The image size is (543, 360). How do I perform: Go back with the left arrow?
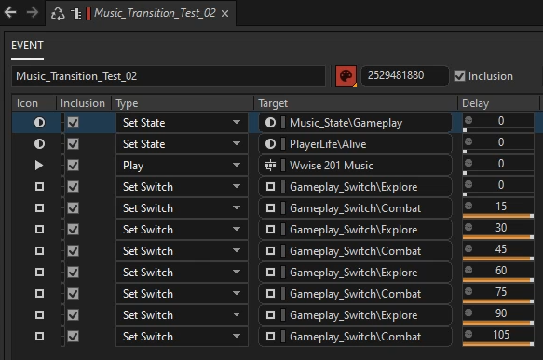coord(10,12)
